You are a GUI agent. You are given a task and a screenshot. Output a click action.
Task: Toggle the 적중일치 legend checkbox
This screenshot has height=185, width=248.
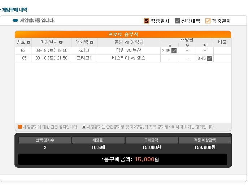pos(147,21)
